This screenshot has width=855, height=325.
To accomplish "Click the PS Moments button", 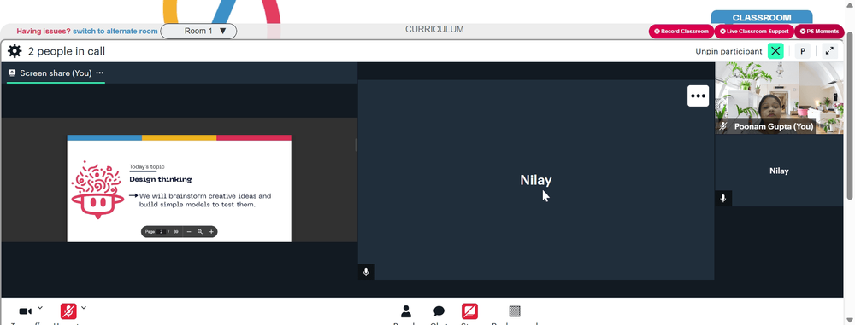I will point(819,32).
